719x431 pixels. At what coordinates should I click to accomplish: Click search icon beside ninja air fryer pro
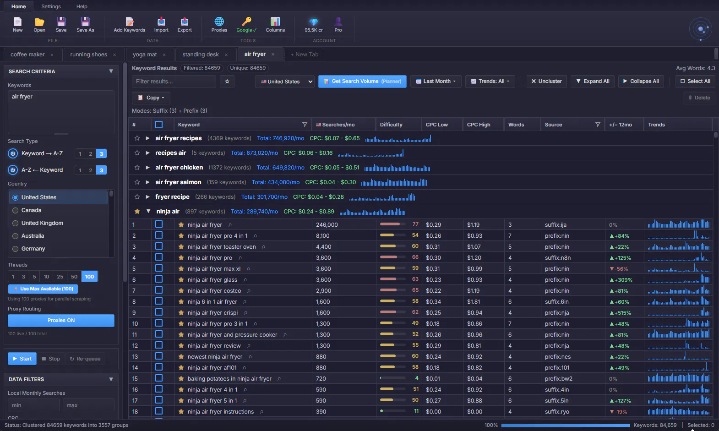(240, 258)
